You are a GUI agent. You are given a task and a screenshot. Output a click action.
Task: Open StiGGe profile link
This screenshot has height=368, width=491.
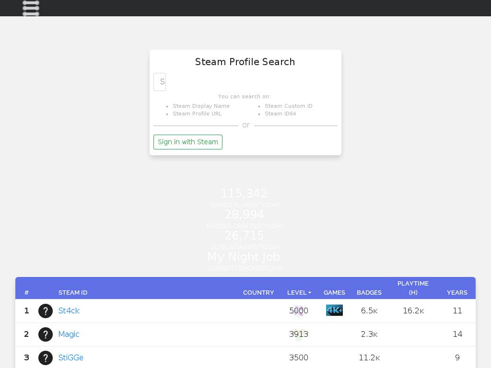pos(71,358)
